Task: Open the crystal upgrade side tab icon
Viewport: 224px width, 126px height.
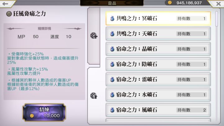Action: coord(94,96)
